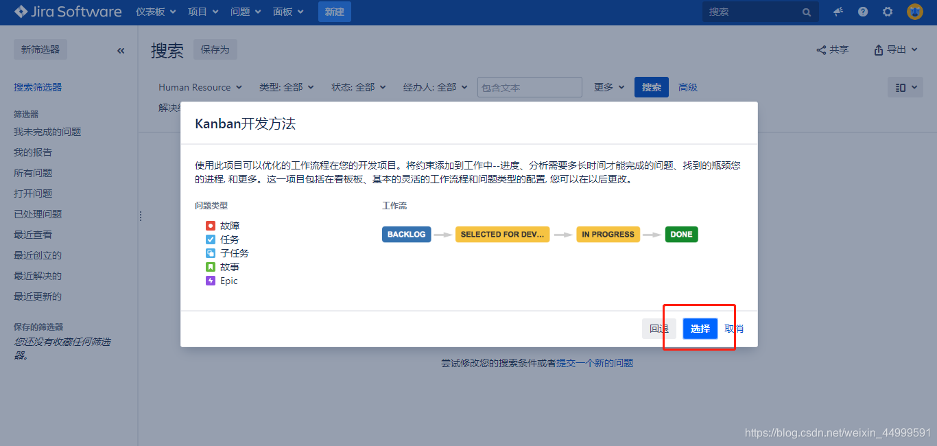The height and width of the screenshot is (446, 937).
Task: Expand the 类型: 全部 dropdown
Action: click(286, 87)
